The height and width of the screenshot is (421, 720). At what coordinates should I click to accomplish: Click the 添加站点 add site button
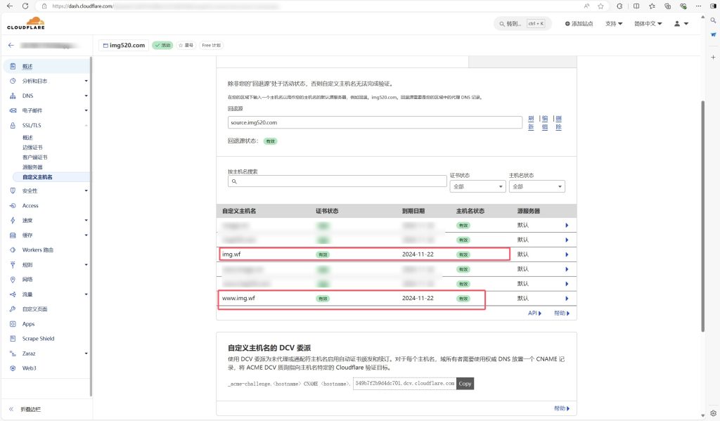(x=579, y=23)
